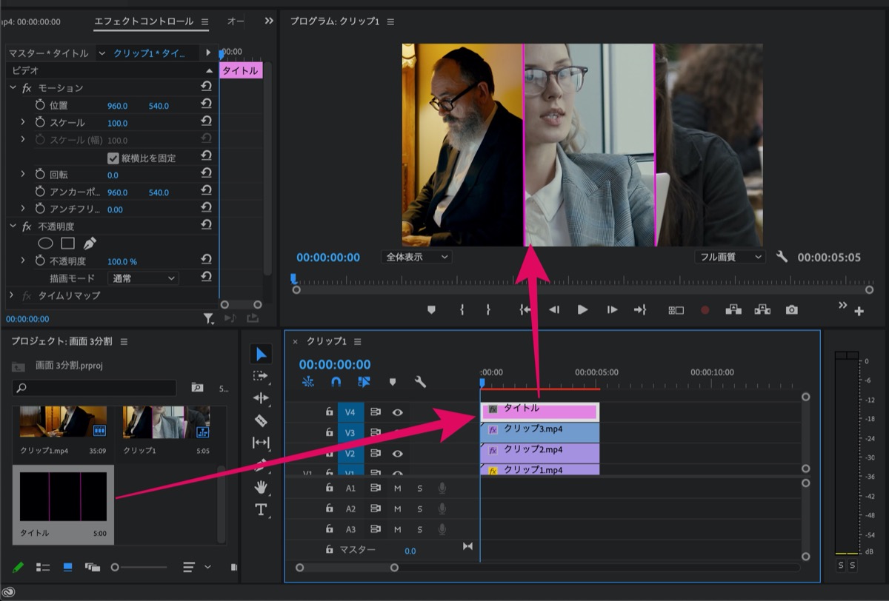Uncheck the 縦横比を固定 checkbox
Image resolution: width=889 pixels, height=601 pixels.
click(113, 158)
